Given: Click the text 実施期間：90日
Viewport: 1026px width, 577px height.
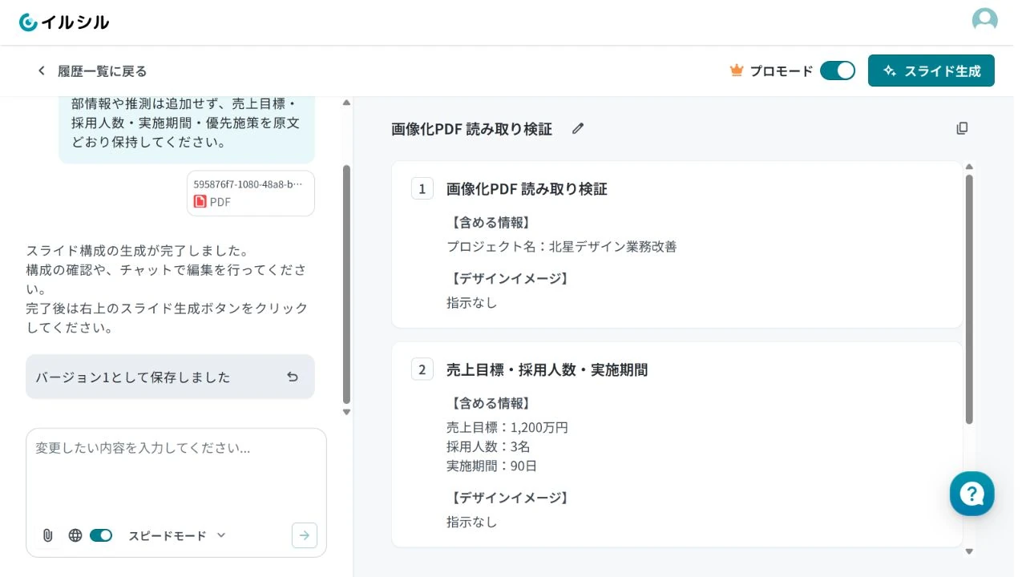Looking at the screenshot, I should 491,466.
